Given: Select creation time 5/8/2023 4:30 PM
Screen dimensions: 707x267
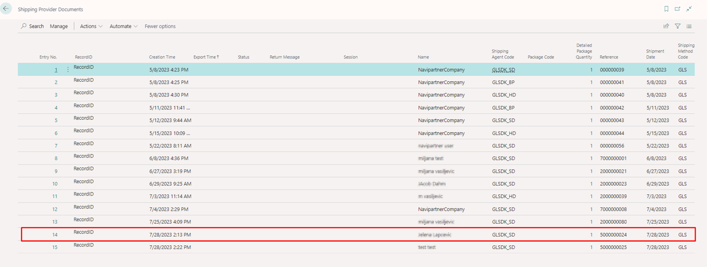Looking at the screenshot, I should point(169,95).
